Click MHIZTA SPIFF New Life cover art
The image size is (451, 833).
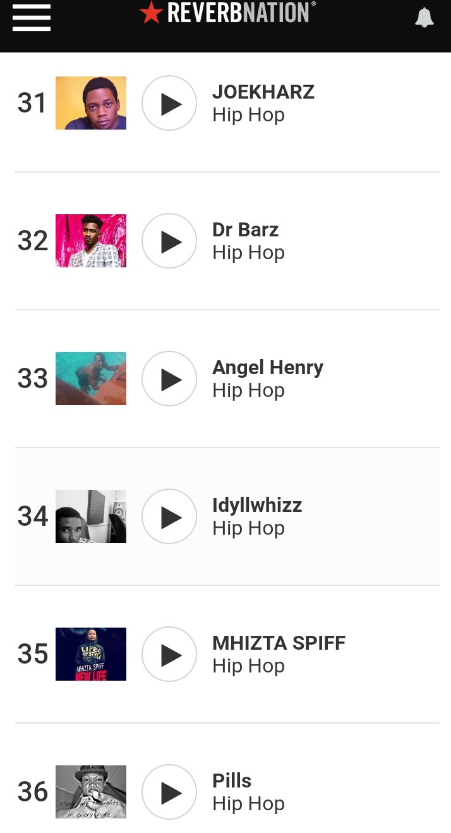(91, 654)
